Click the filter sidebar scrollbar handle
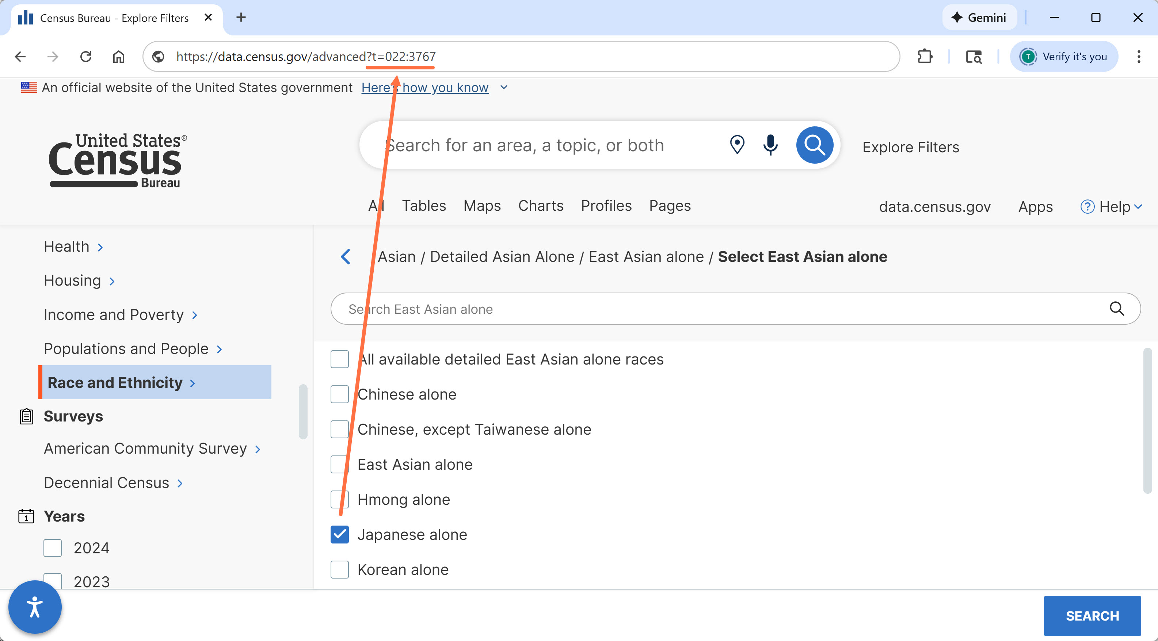 (x=303, y=411)
